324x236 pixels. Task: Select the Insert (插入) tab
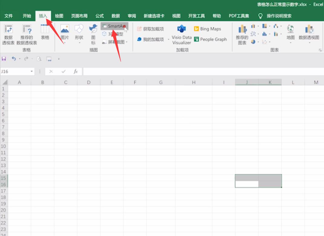pyautogui.click(x=43, y=16)
